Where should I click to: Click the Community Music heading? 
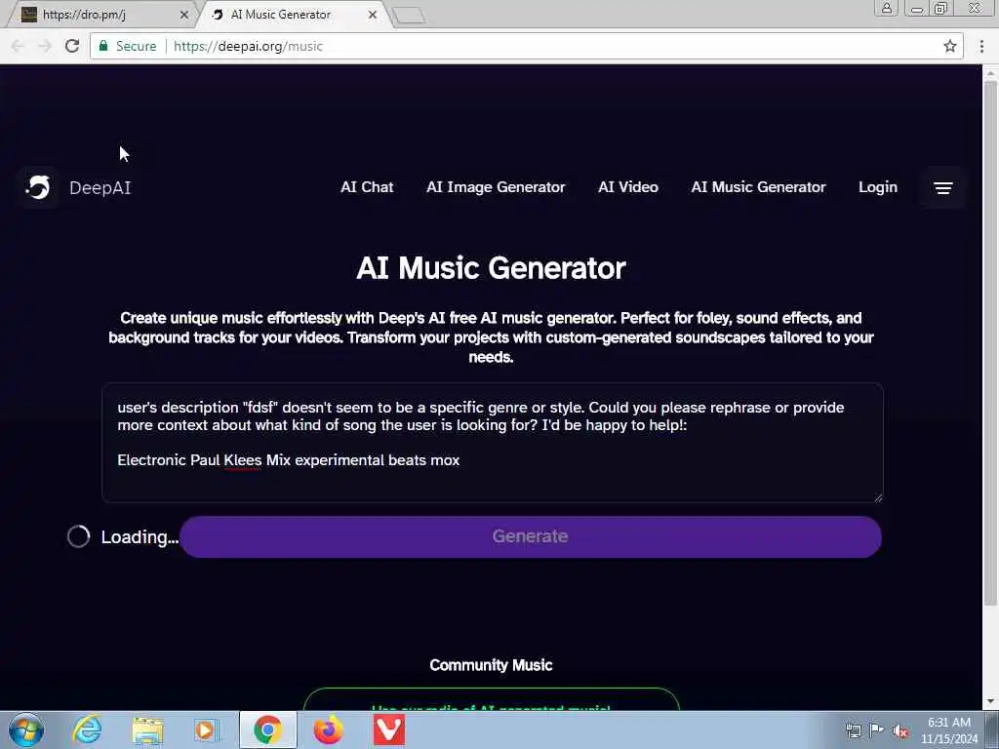(x=492, y=665)
